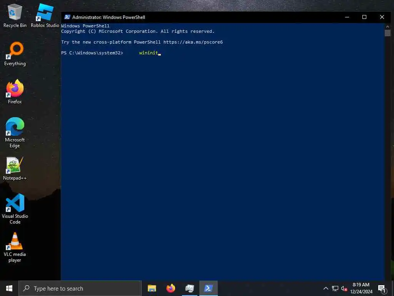
Task: Click the search magnifier icon in taskbar
Action: [x=26, y=288]
